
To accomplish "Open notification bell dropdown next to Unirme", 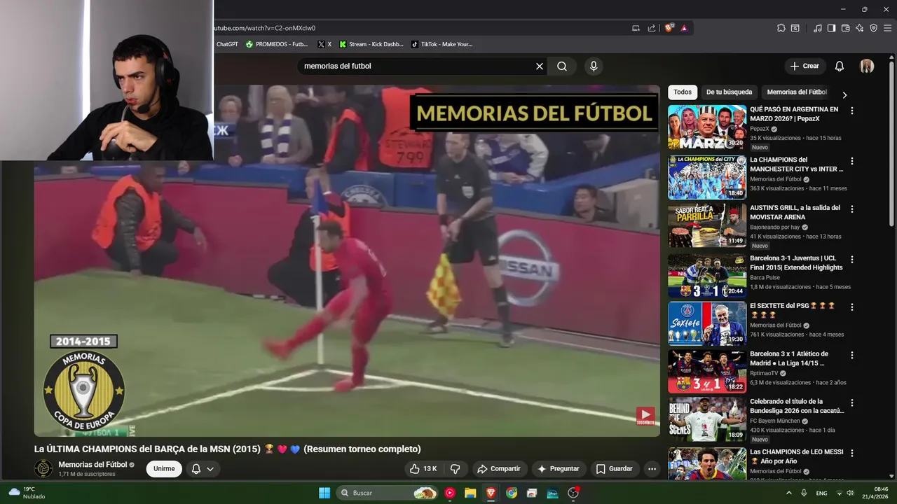I will click(202, 469).
